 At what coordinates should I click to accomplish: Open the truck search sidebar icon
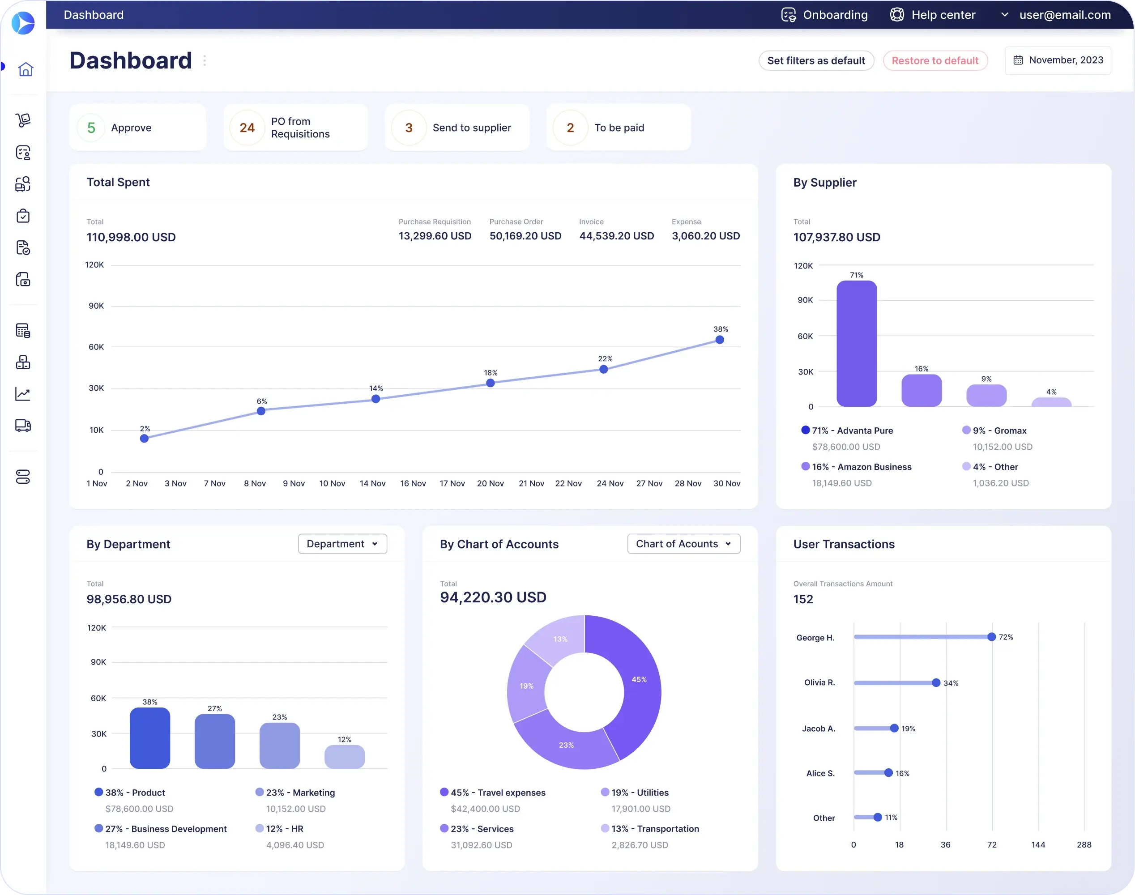click(x=23, y=184)
